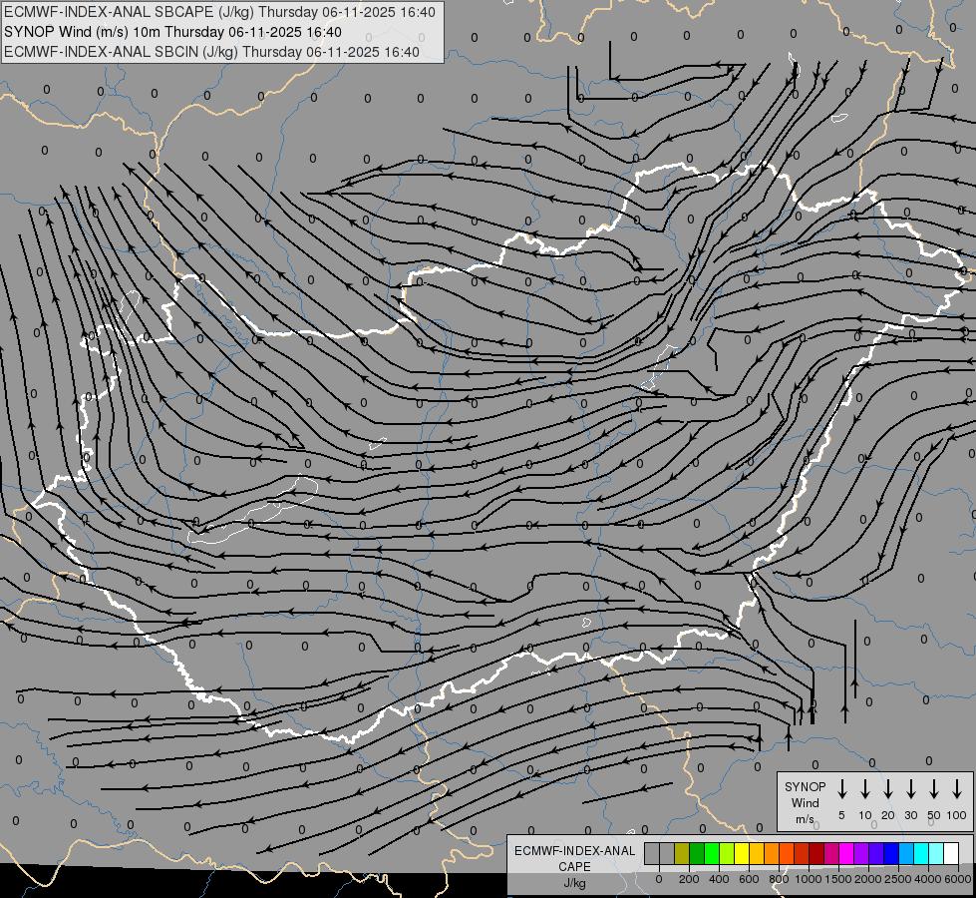976x898 pixels.
Task: Select the dark maroon CAPE legend swatch
Action: pos(816,854)
